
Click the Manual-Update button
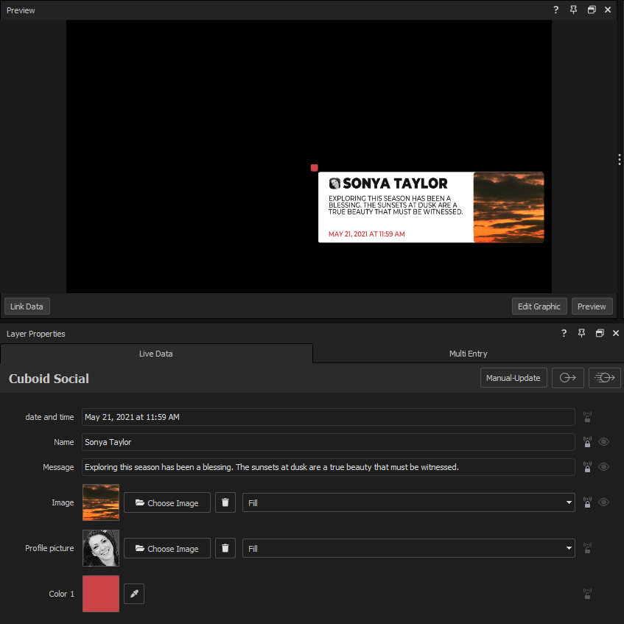tap(513, 378)
